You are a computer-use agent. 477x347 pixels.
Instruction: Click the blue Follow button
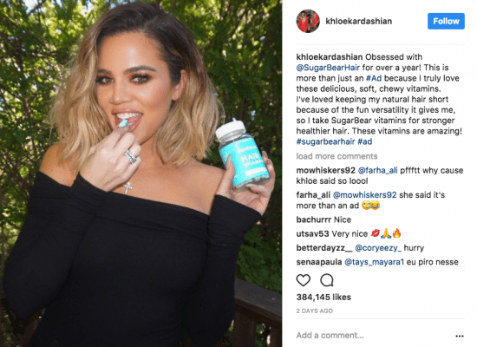pyautogui.click(x=446, y=21)
